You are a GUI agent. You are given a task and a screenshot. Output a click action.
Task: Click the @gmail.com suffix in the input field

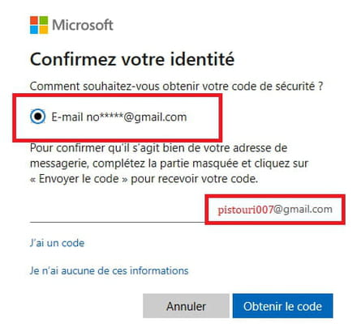coord(303,210)
